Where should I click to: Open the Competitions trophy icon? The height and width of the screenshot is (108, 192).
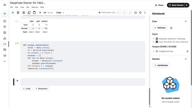(x=5, y=27)
